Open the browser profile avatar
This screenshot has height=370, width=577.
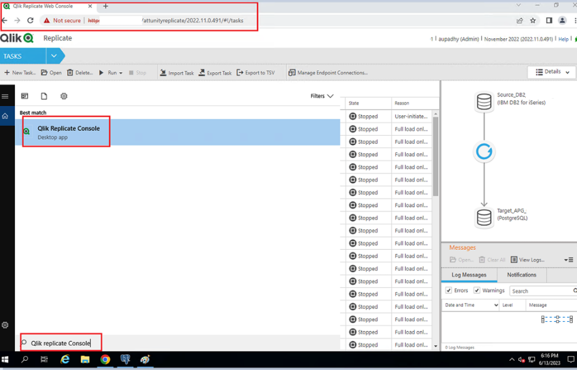[x=562, y=20]
